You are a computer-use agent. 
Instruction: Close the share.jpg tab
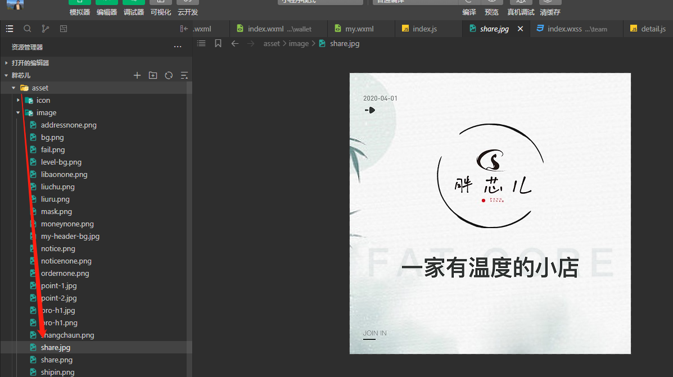[x=520, y=29]
